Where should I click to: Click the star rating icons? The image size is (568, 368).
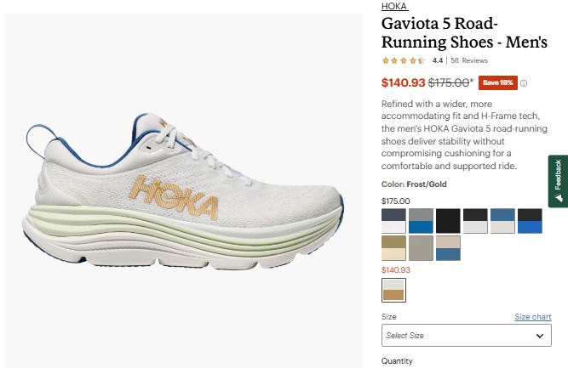click(404, 60)
